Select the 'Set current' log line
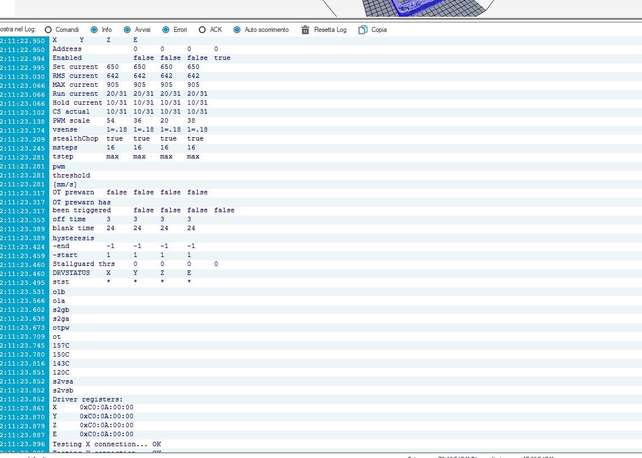642x458 pixels. point(75,67)
